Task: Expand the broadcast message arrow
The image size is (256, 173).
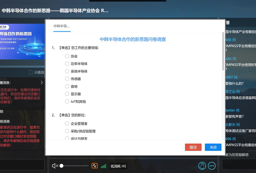Action: (x=42, y=83)
